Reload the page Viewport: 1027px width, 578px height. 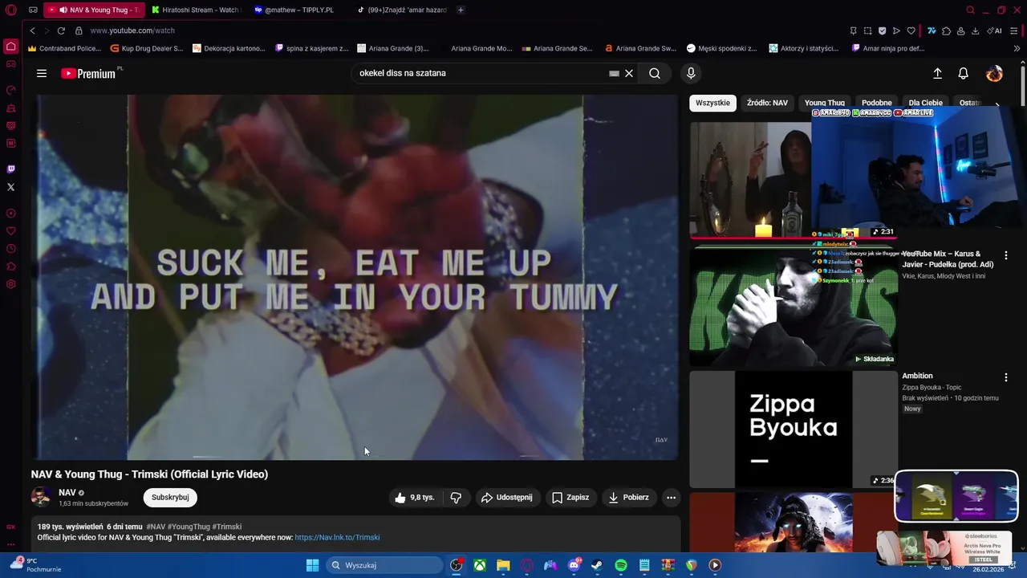(x=61, y=31)
